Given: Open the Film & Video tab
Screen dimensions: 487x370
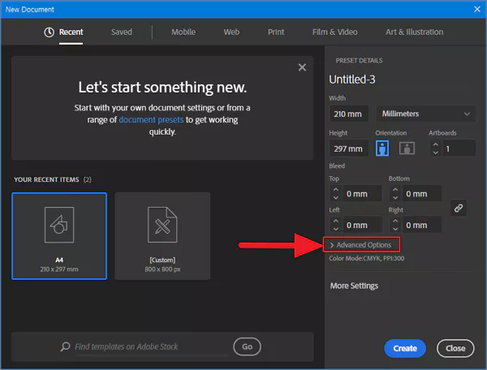Looking at the screenshot, I should coord(334,32).
